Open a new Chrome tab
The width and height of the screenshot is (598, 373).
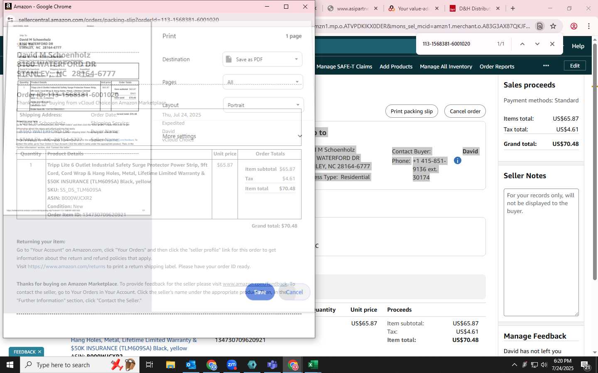pos(513,8)
